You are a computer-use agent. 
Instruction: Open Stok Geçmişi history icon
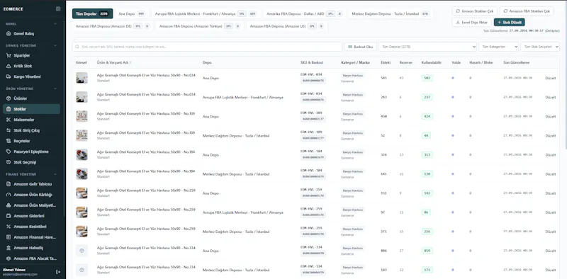(x=9, y=162)
